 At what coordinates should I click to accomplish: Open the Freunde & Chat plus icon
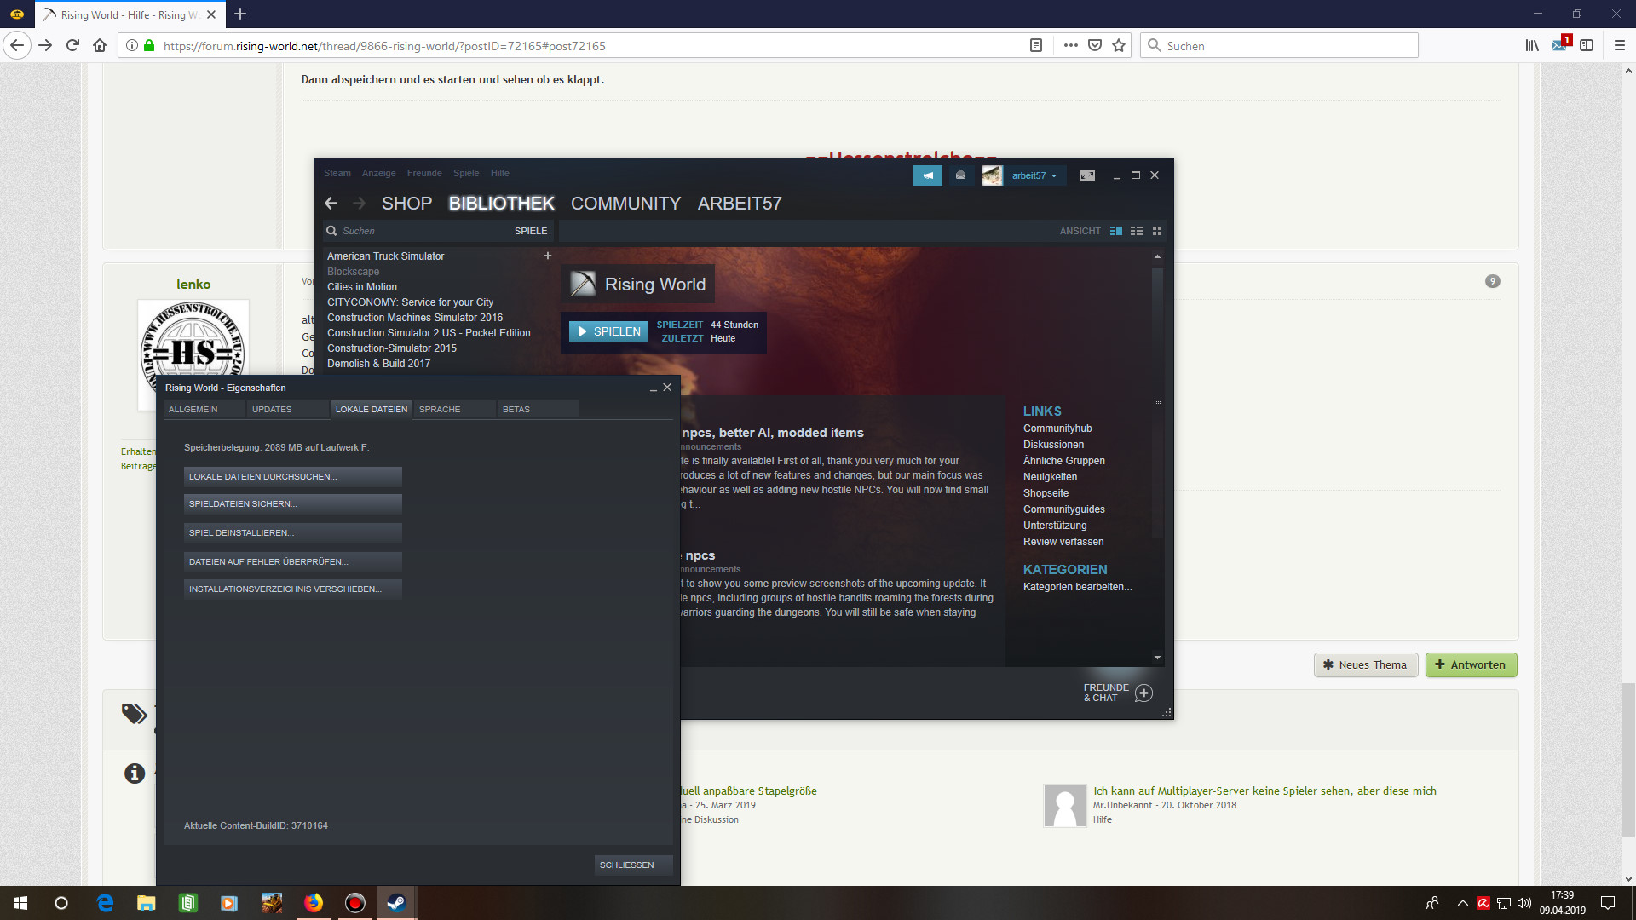1143,693
